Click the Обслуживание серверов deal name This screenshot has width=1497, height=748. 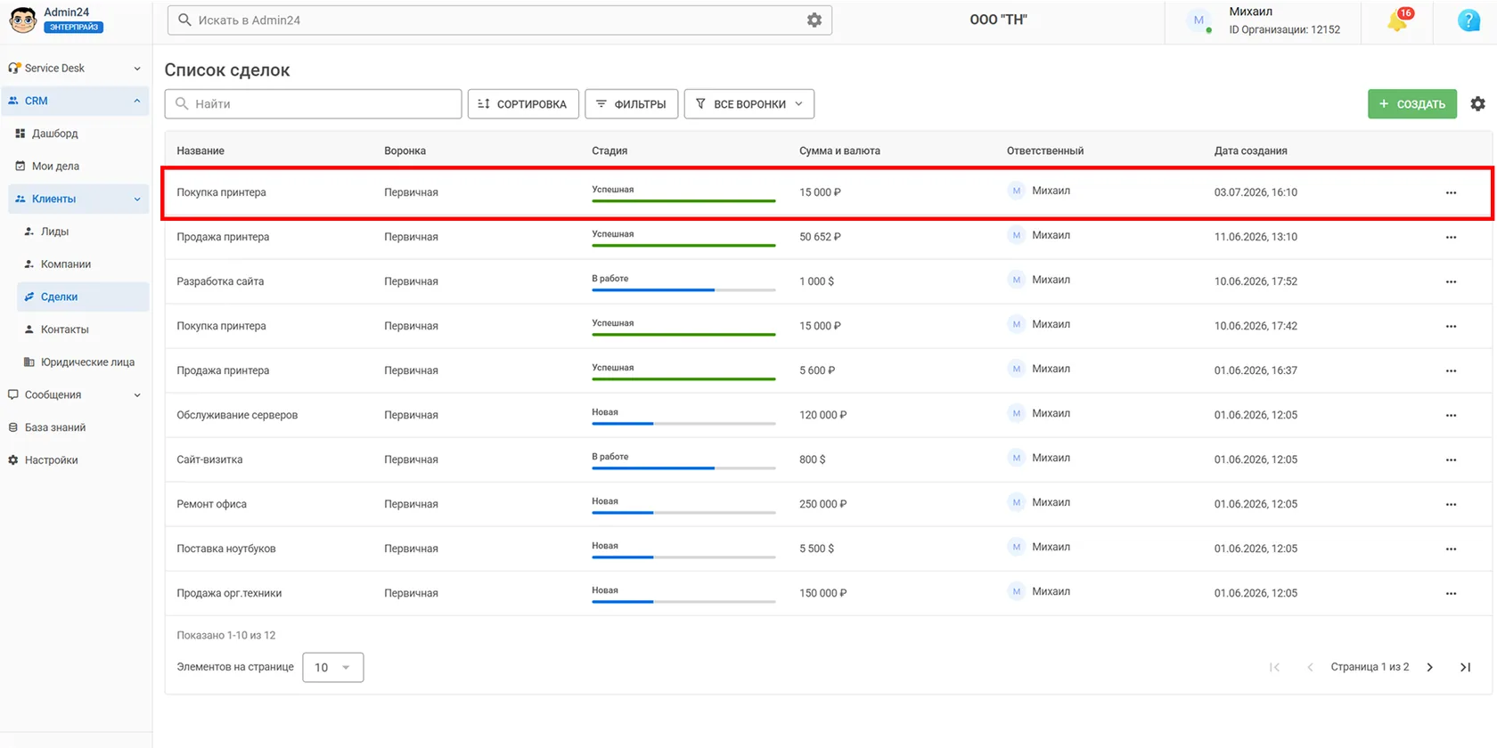coord(237,415)
